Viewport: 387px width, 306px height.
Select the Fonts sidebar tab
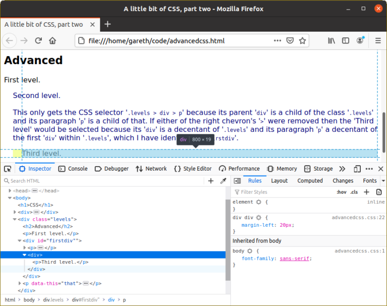coord(370,181)
